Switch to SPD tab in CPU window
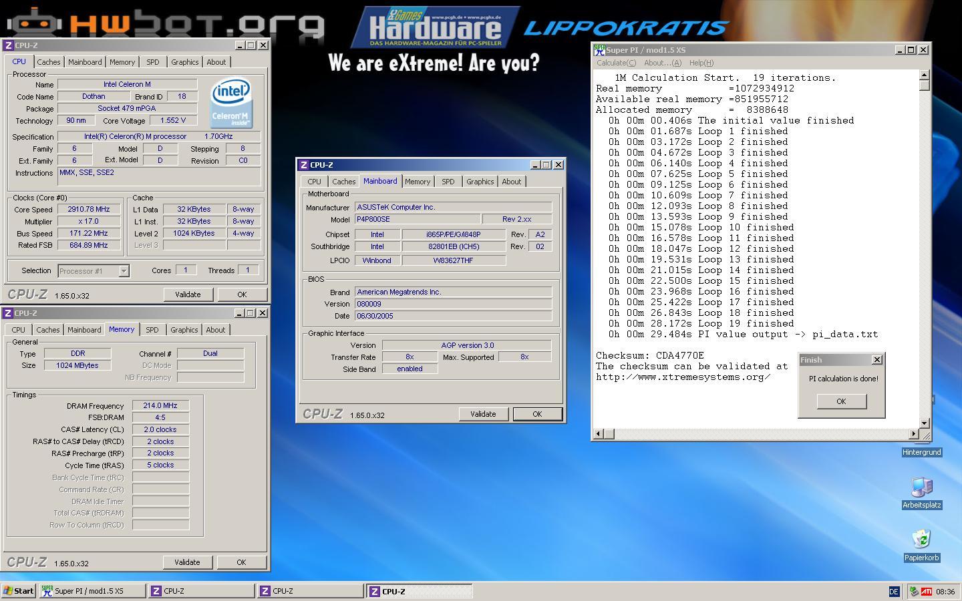962x601 pixels. (x=153, y=62)
